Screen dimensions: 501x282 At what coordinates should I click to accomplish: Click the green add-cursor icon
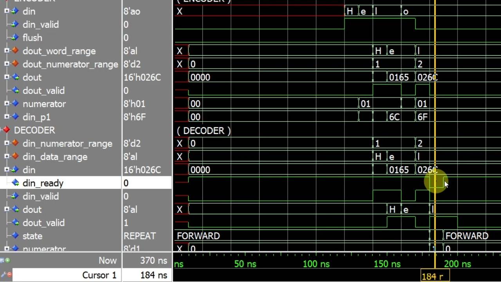(x=7, y=260)
